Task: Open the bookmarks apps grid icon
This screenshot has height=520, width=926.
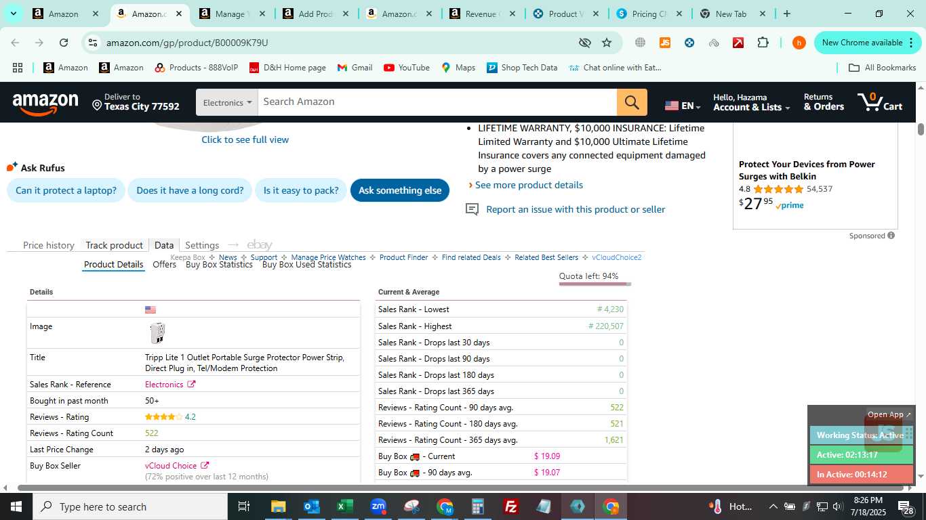Action: [x=18, y=68]
